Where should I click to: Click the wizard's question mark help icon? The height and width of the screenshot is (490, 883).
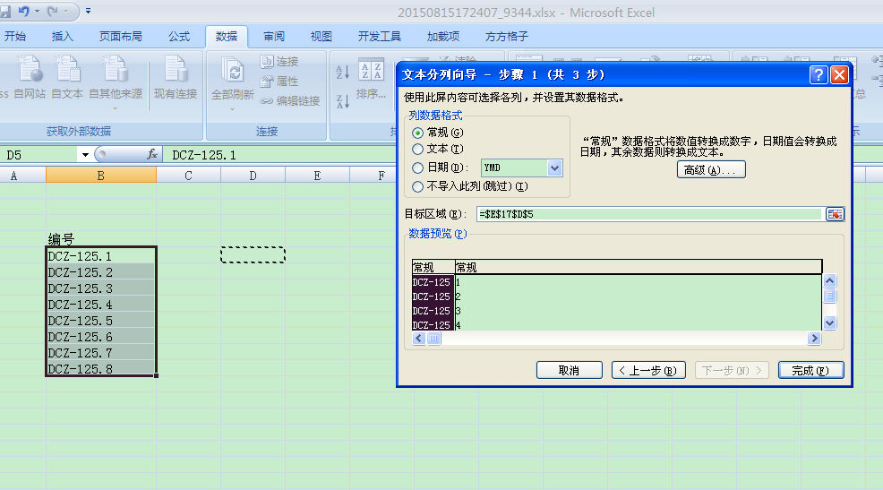pos(819,75)
